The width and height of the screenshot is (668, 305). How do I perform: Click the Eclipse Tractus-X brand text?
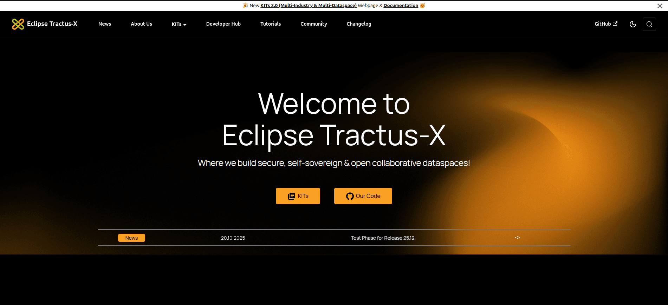pyautogui.click(x=52, y=24)
